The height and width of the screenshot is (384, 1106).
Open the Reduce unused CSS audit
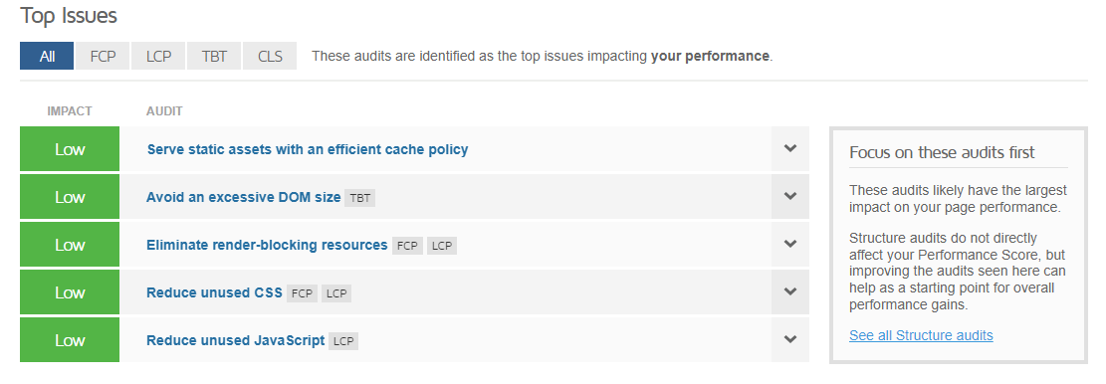[x=214, y=292]
